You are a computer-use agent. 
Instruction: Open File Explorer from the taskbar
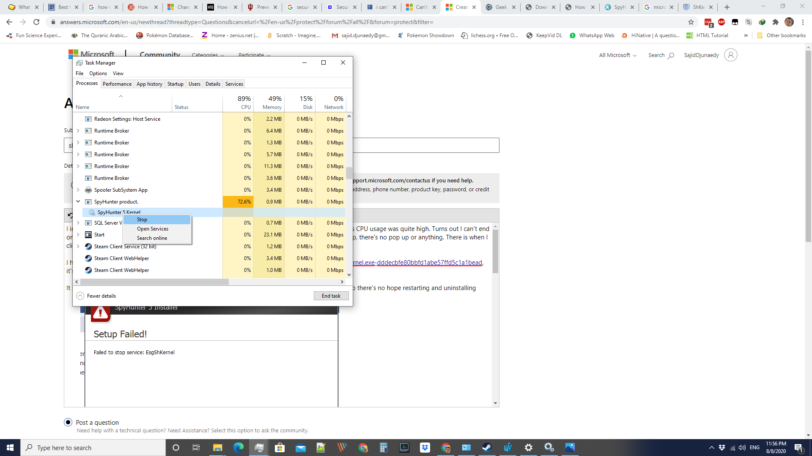pyautogui.click(x=218, y=448)
